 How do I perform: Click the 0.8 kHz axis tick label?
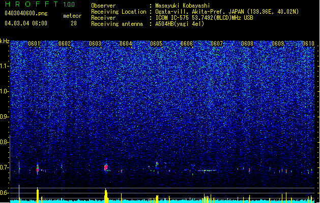coord(5,142)
